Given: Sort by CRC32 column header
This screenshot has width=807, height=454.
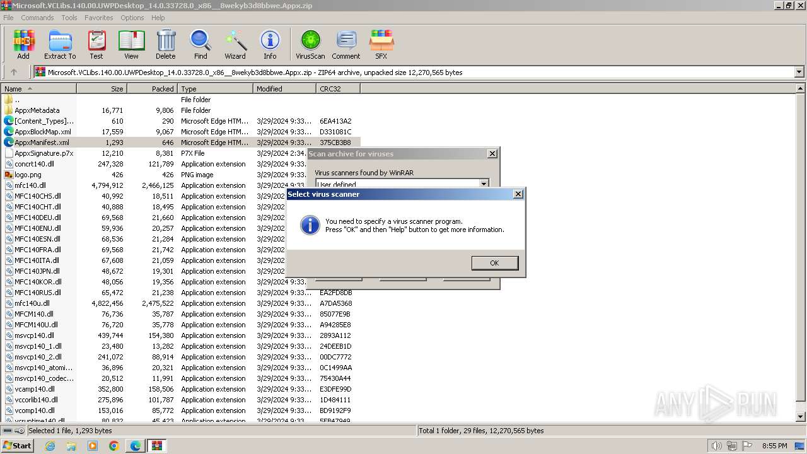Looking at the screenshot, I should click(x=338, y=89).
